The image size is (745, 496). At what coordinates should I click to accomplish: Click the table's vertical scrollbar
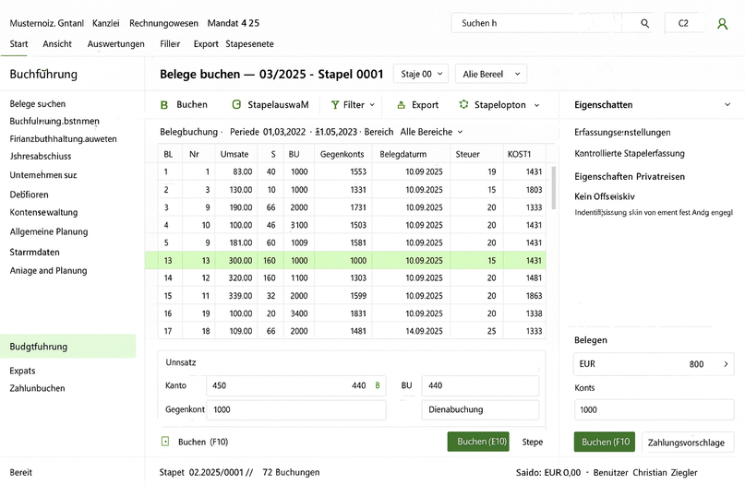tap(553, 188)
